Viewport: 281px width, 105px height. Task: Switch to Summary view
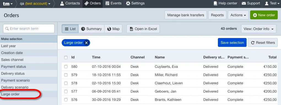click(91, 29)
